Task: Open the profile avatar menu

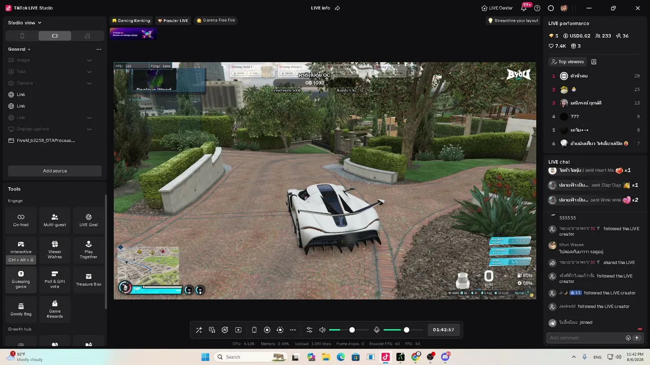Action: 564,8
